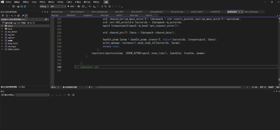This screenshot has width=280, height=130.
Task: Toggle word wrap icon in Output panel
Action: click(x=69, y=95)
